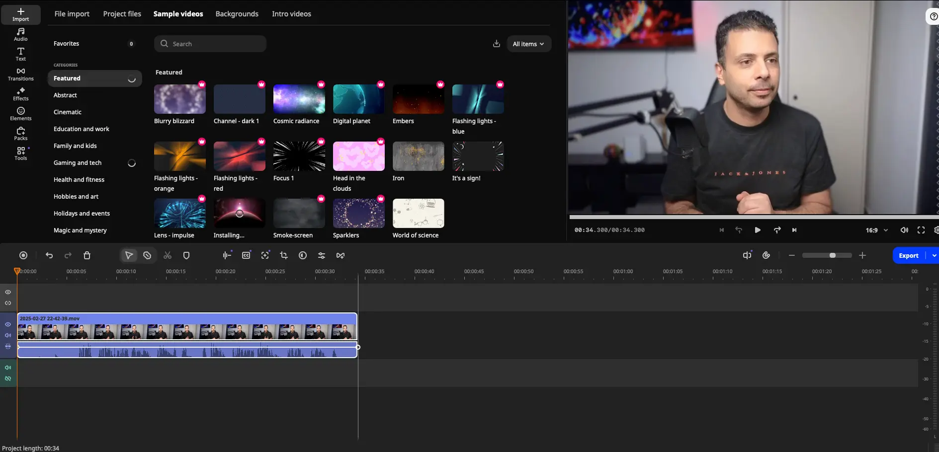This screenshot has height=452, width=939.
Task: Adjust the timeline zoom slider
Action: click(x=833, y=255)
